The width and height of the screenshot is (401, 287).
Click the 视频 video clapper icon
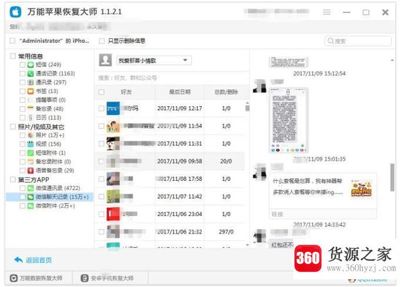[x=31, y=144]
